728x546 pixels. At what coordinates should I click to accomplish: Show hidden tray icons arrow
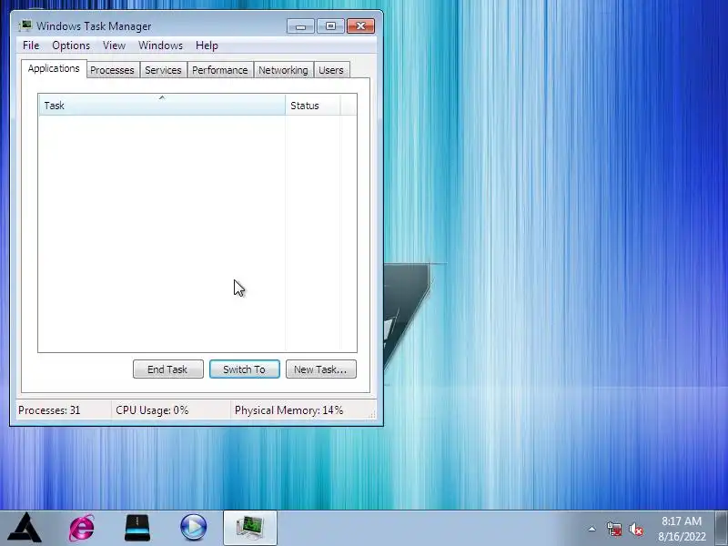click(x=592, y=529)
